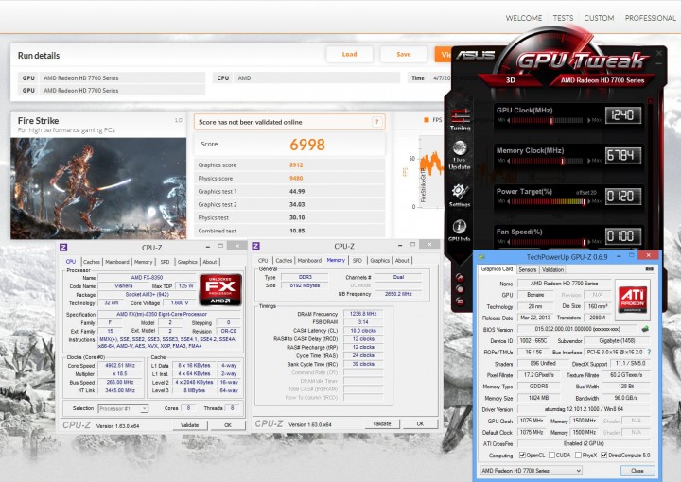The height and width of the screenshot is (482, 681).
Task: Open the Tuning section in GPU Tweak
Action: [x=460, y=120]
